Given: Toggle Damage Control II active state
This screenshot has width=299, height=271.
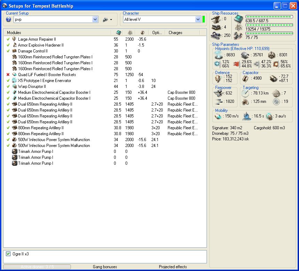Looking at the screenshot, I should 8,51.
